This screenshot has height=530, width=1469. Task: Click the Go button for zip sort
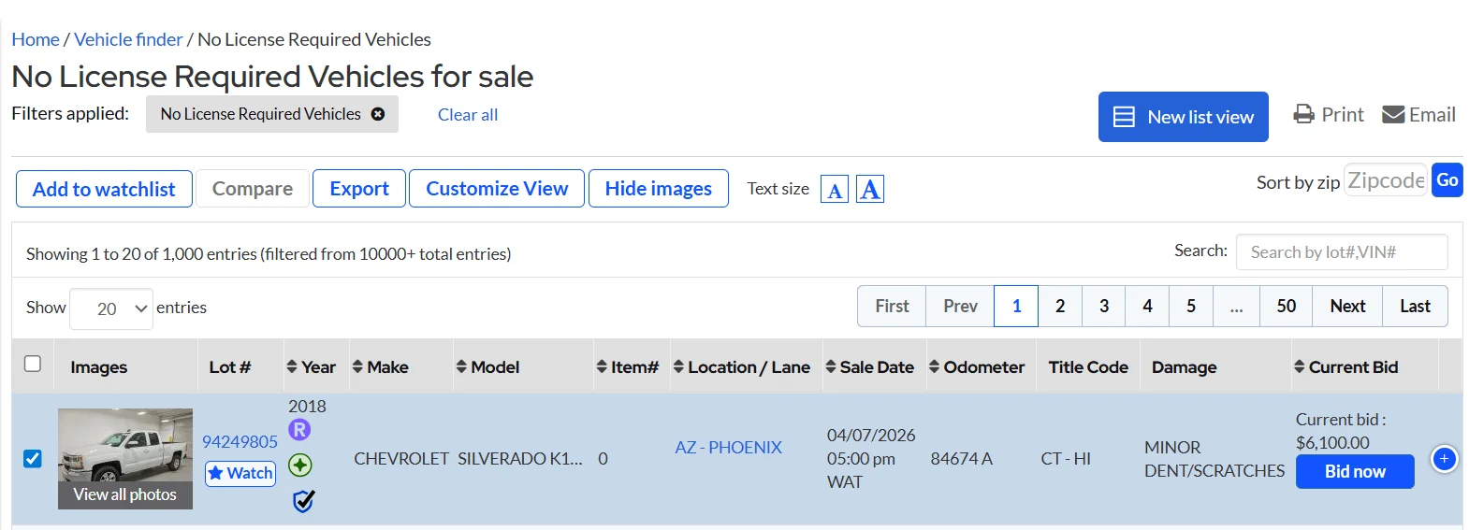point(1447,180)
